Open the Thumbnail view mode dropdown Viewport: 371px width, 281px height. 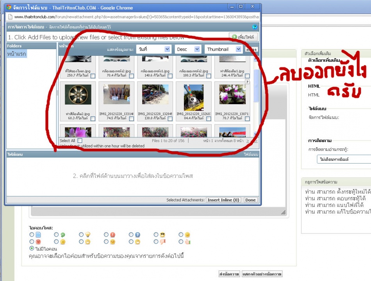pyautogui.click(x=223, y=49)
